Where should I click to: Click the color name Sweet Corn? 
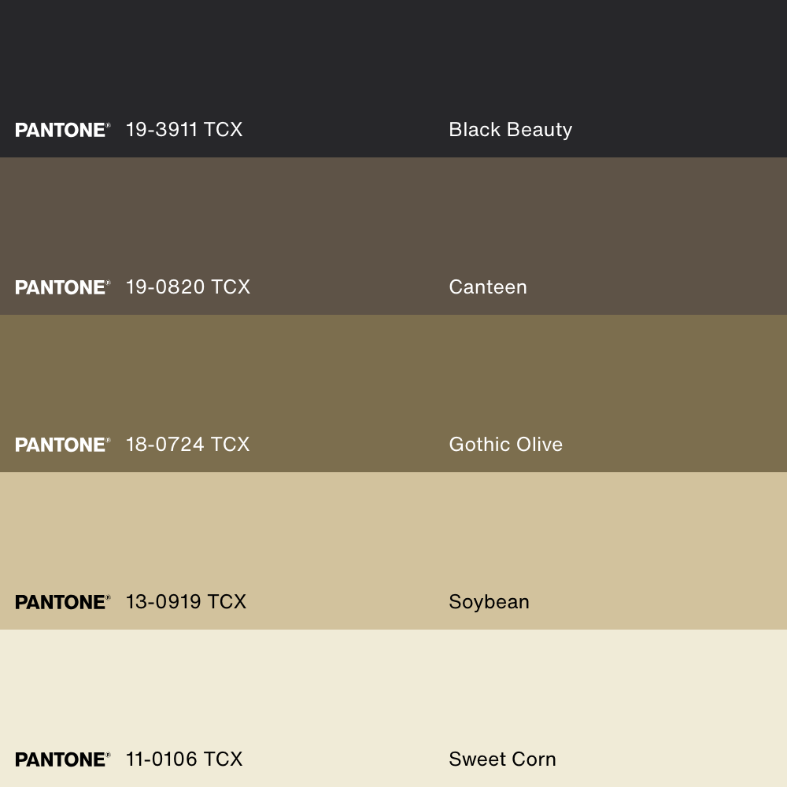(502, 759)
